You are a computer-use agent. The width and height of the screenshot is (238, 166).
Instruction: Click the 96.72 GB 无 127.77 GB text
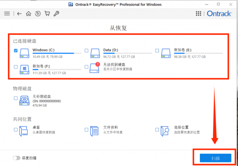[119, 57]
